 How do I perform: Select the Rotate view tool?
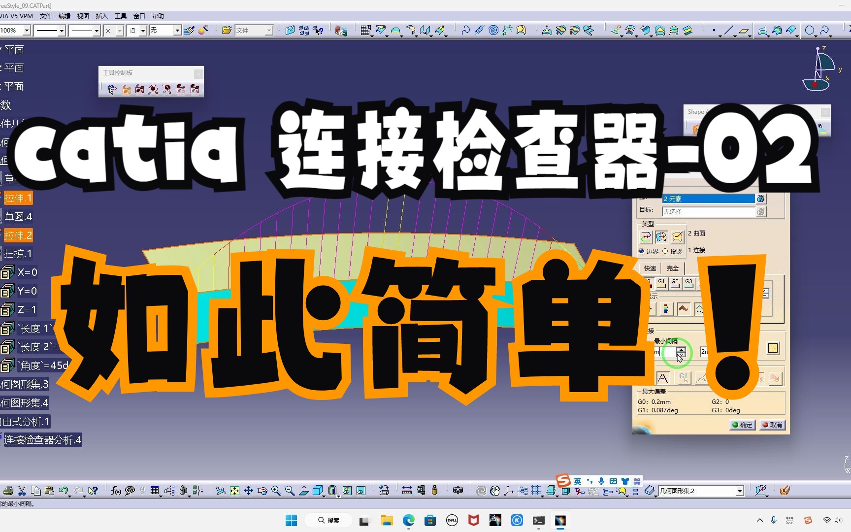[x=262, y=491]
